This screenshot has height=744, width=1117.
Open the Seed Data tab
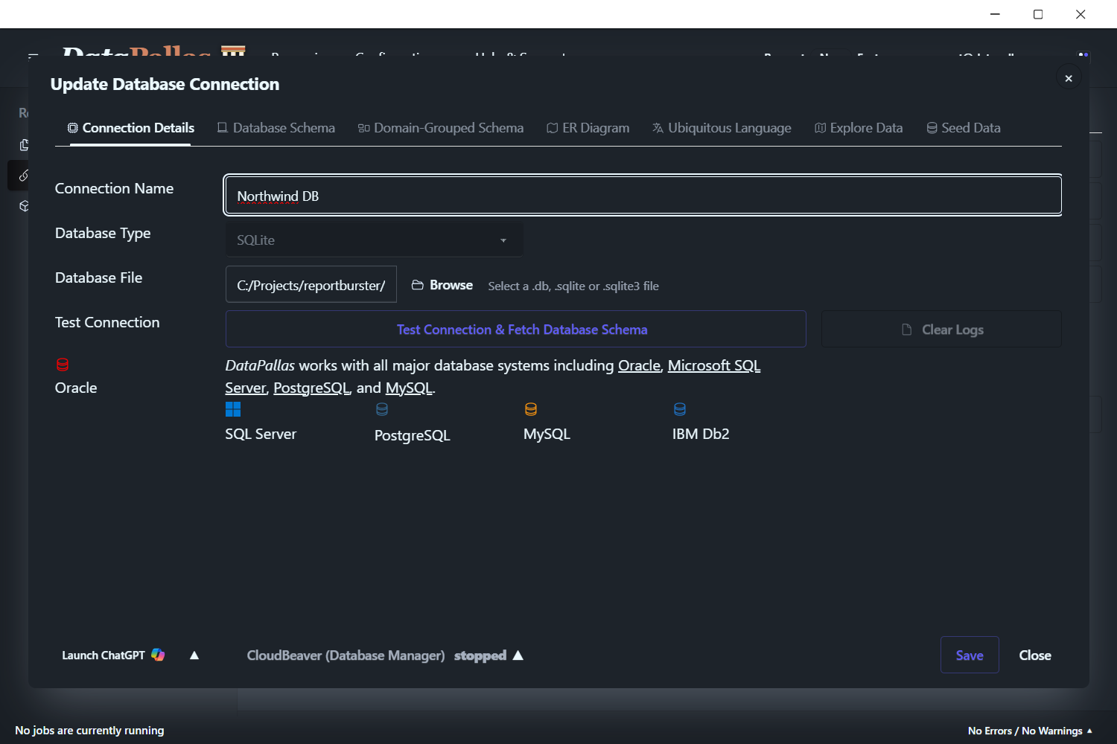pos(963,128)
